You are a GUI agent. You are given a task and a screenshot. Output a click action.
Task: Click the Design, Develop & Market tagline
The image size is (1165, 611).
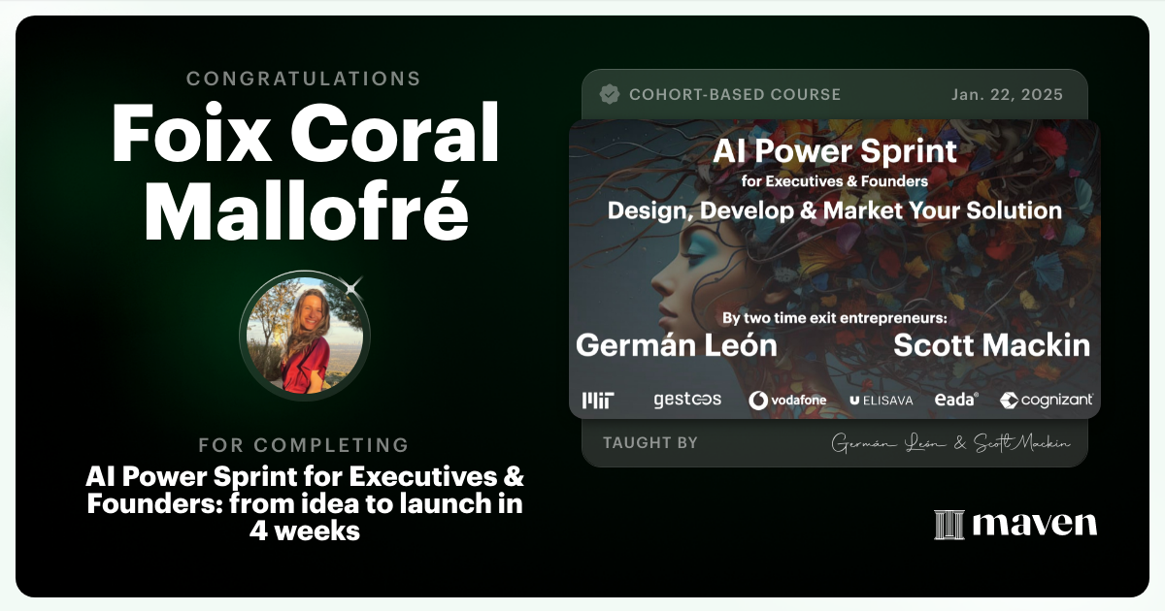point(834,209)
